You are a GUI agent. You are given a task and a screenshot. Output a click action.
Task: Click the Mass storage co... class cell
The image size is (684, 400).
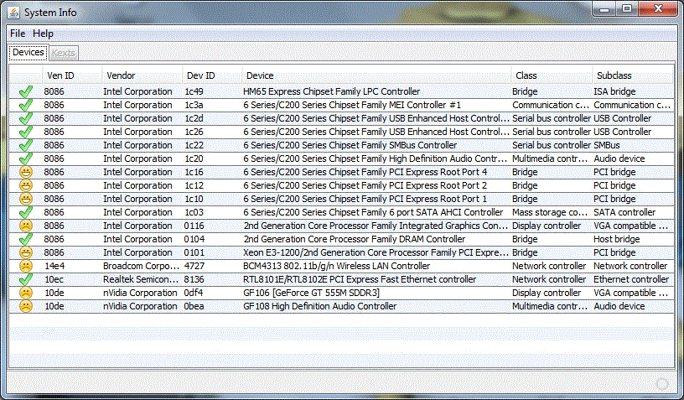pyautogui.click(x=550, y=212)
